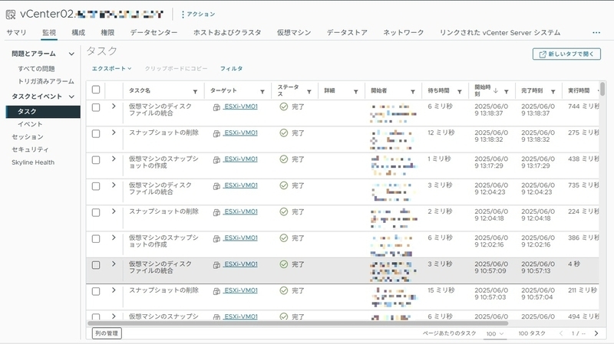Open the エクスポート dropdown
The width and height of the screenshot is (614, 344).
[x=111, y=68]
